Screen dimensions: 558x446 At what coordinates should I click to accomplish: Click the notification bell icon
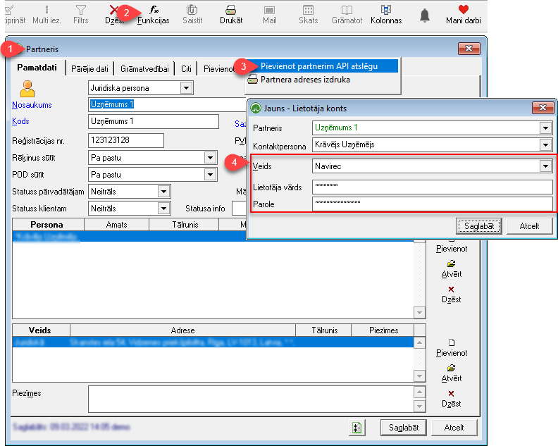tap(425, 16)
